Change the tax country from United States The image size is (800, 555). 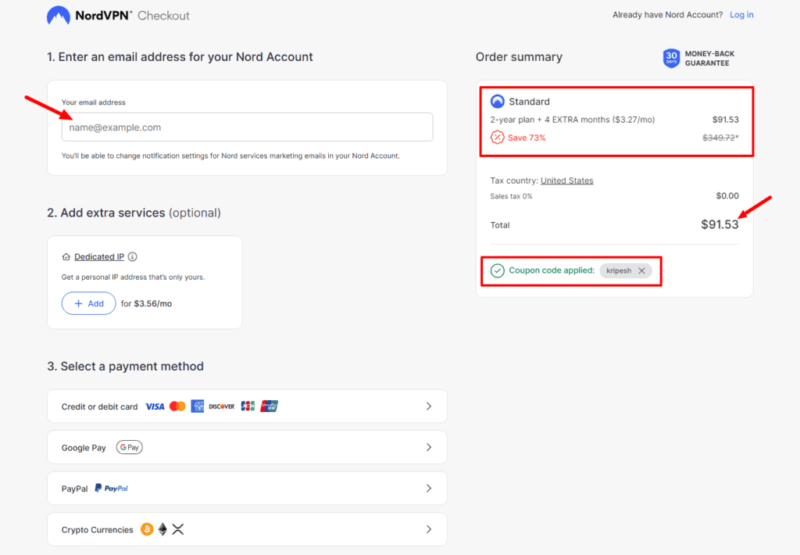pos(567,180)
